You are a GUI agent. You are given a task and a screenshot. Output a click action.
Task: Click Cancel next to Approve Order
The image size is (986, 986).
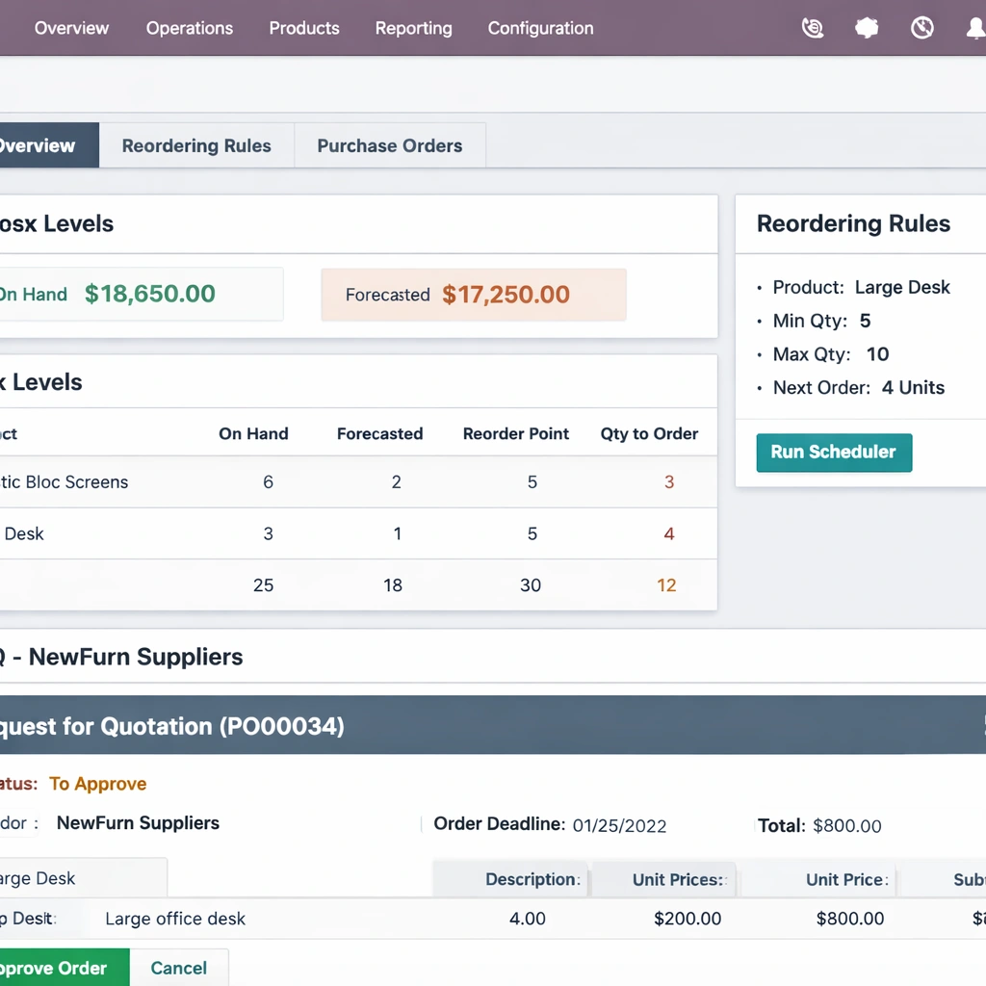179,968
